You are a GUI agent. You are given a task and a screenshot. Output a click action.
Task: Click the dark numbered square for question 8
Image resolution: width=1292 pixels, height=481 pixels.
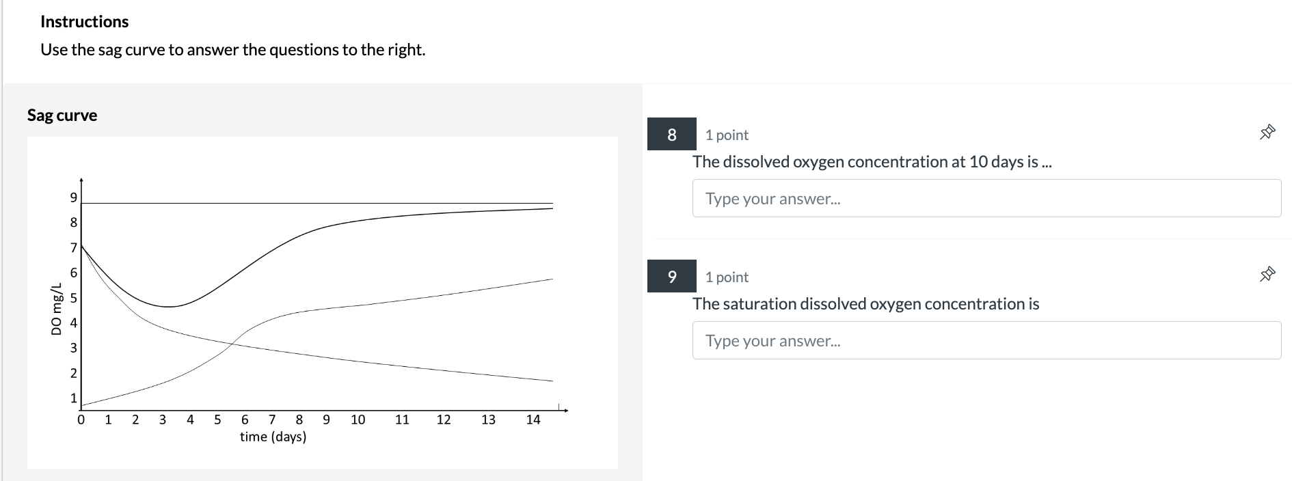point(671,135)
